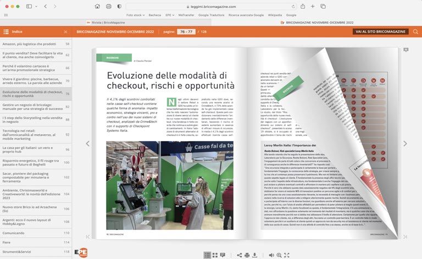This screenshot has width=422, height=259.
Task: Click the search magnifier in the orange bar
Action: (x=415, y=31)
